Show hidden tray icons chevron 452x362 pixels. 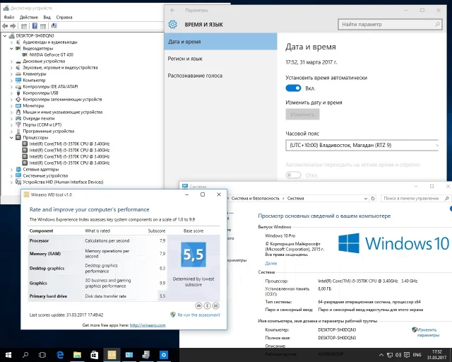click(x=381, y=355)
